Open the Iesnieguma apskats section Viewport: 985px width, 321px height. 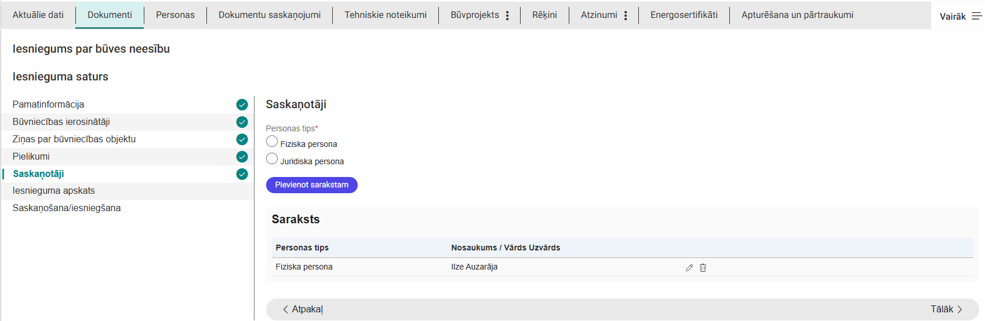pyautogui.click(x=54, y=191)
